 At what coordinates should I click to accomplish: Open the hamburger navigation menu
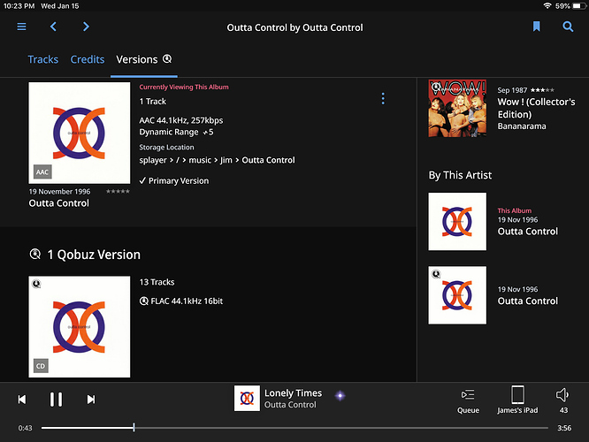[x=21, y=27]
